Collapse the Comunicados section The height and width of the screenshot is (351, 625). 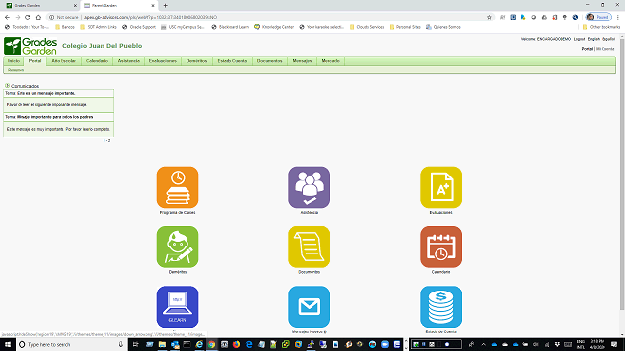[7, 86]
